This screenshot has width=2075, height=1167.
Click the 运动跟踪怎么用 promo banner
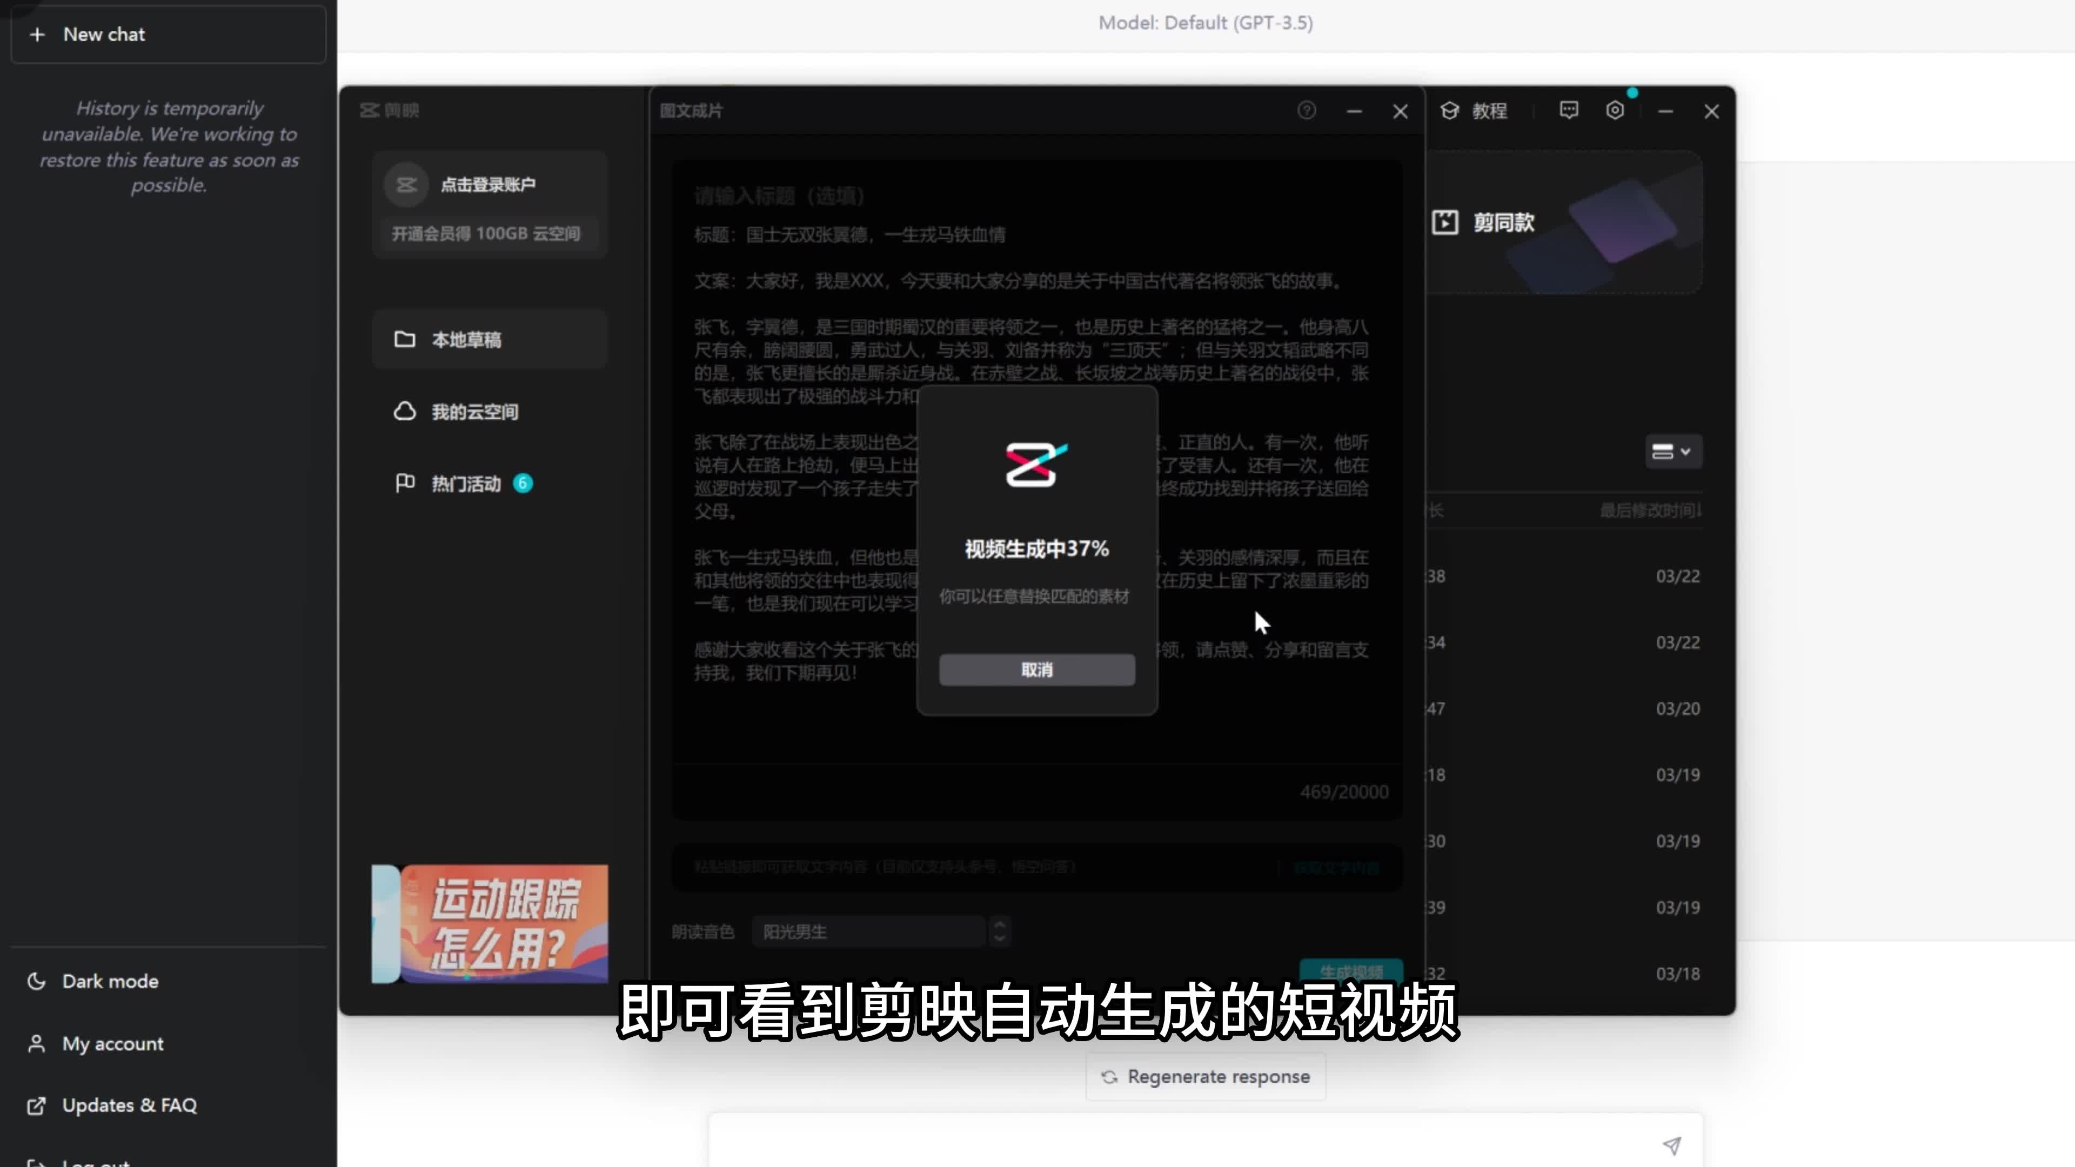(490, 924)
